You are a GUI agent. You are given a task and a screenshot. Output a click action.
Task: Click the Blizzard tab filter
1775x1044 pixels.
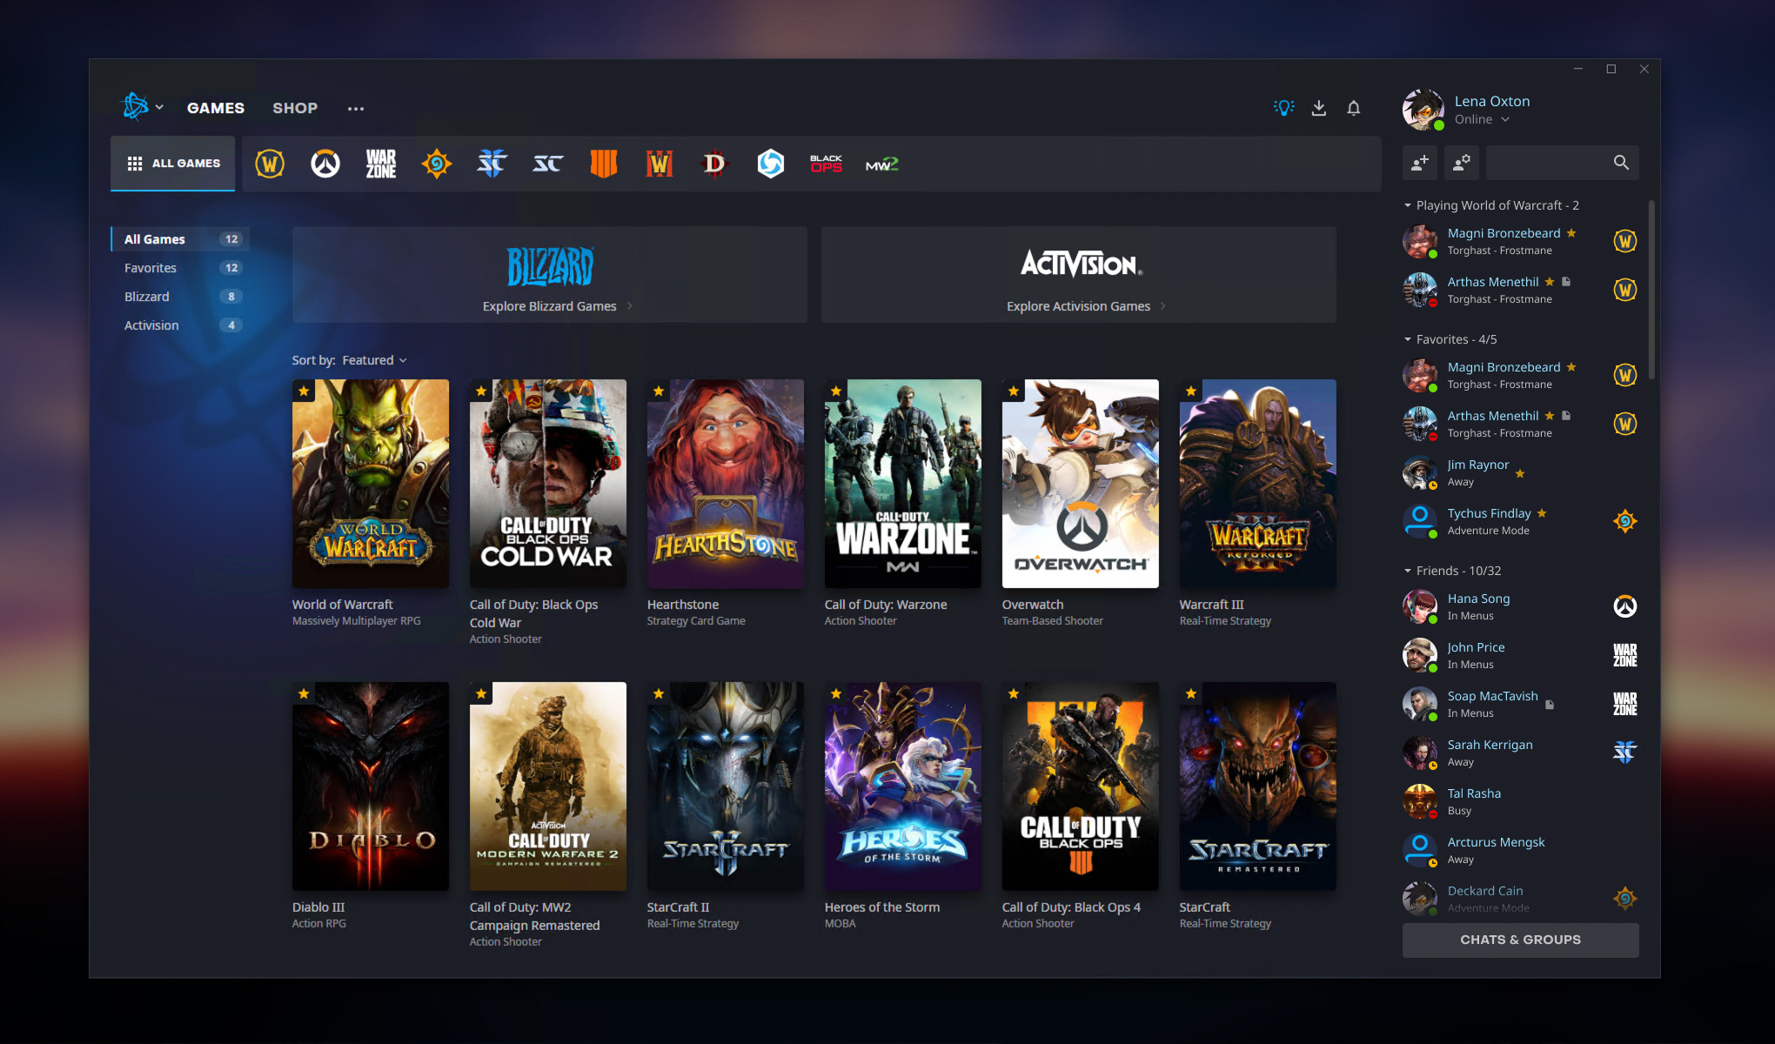click(144, 296)
